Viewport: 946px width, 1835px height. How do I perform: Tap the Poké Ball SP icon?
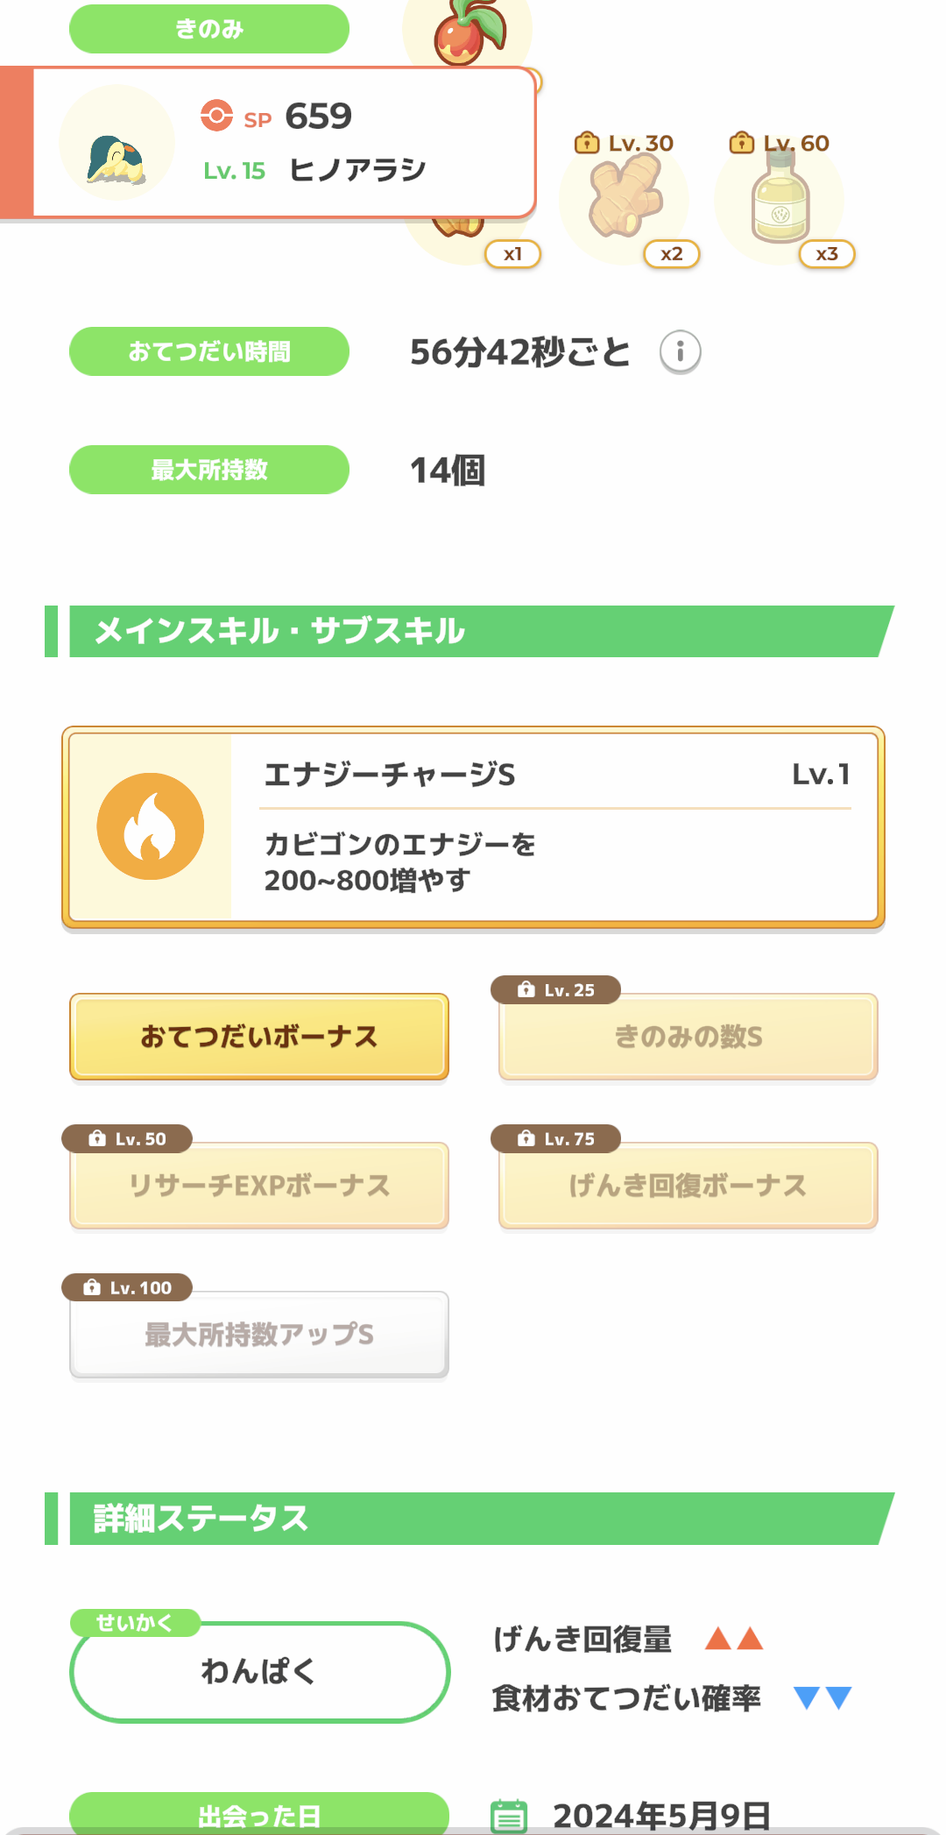pyautogui.click(x=216, y=116)
